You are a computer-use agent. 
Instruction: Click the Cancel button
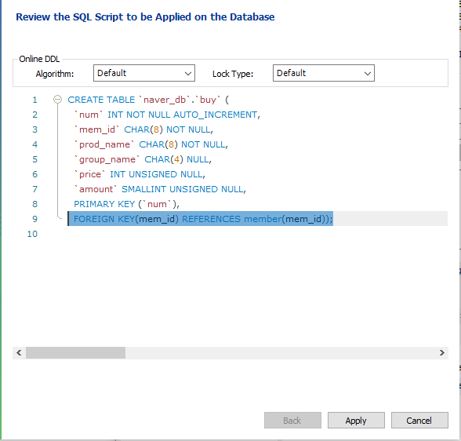point(419,421)
